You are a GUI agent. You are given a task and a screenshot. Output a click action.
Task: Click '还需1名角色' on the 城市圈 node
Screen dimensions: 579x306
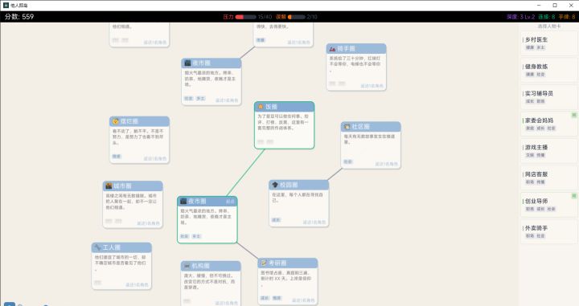148,223
